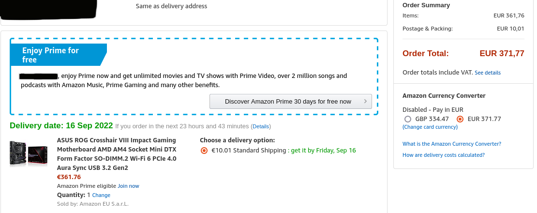Image resolution: width=537 pixels, height=213 pixels.
Task: Select EUR 371.77 currency radio button
Action: point(460,119)
